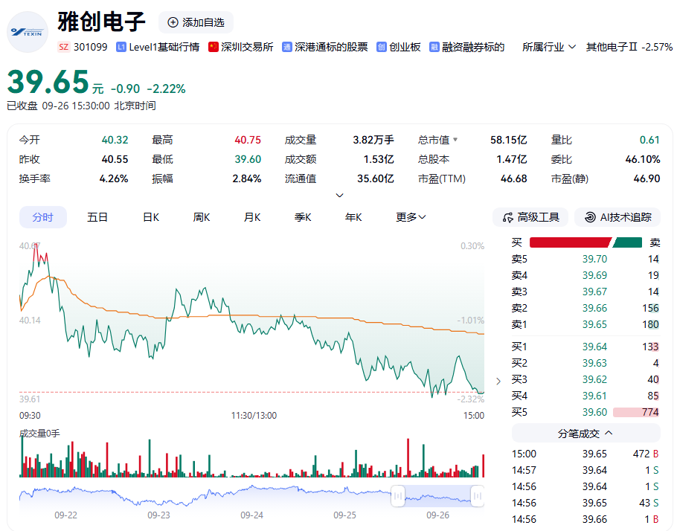Screen dimensions: 677x531
Task: Expand more stock metrics chevron below table
Action: click(340, 196)
